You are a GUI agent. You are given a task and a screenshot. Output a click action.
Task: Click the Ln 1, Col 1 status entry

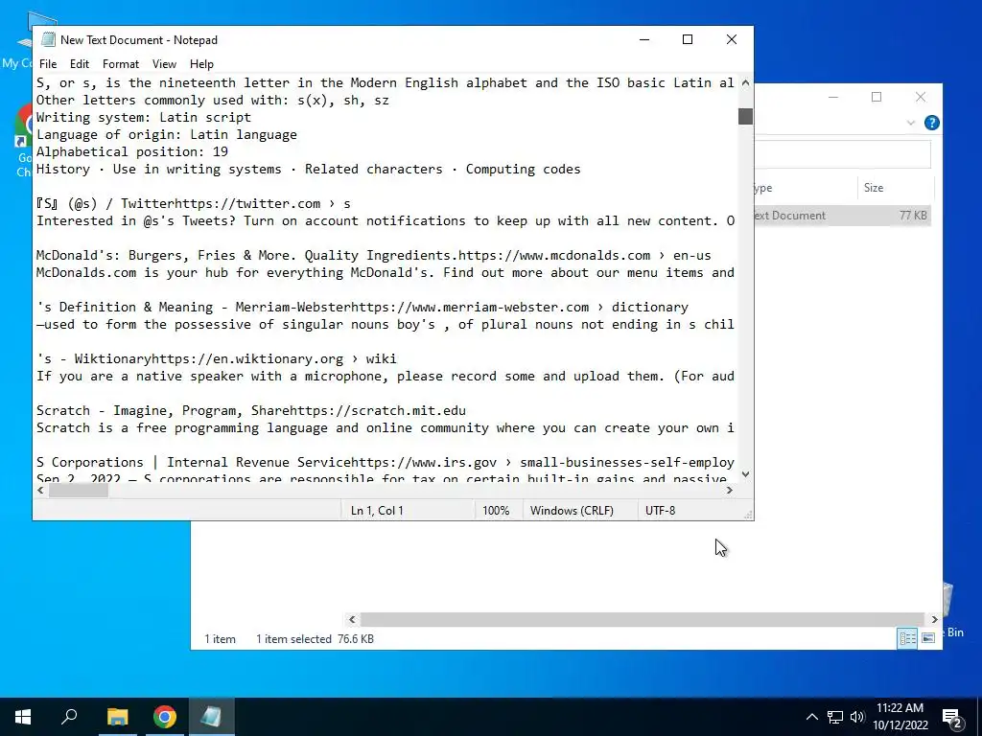(x=377, y=511)
